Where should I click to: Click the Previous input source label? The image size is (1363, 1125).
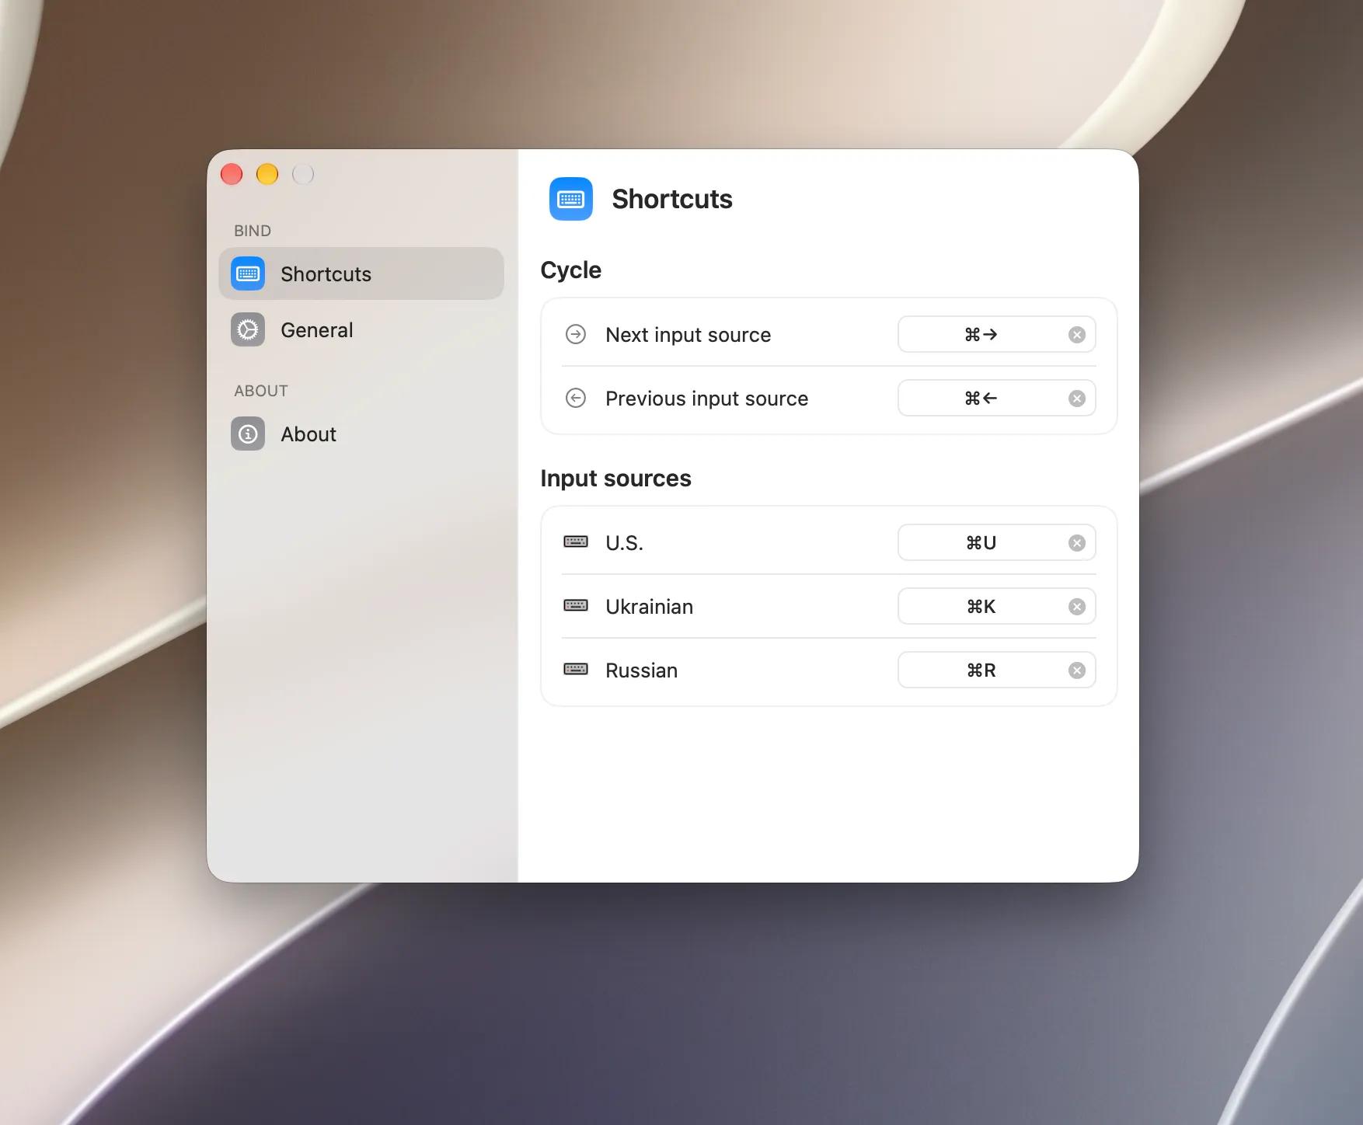(x=707, y=399)
